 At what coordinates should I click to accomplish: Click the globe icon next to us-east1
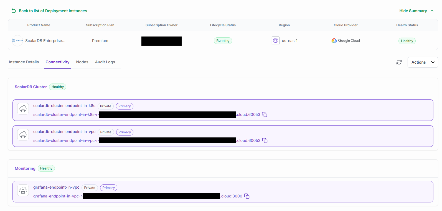click(x=275, y=40)
